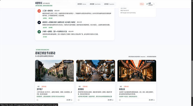Click the grey category tag on the middle card
This screenshot has height=106, width=193.
[x=80, y=87]
